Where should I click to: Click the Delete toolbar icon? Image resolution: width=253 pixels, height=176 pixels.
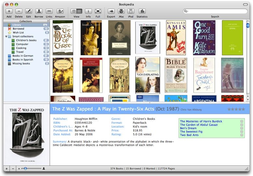coord(19,11)
